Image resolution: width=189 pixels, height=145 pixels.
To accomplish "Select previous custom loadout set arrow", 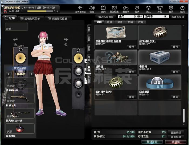I will coord(8,74).
